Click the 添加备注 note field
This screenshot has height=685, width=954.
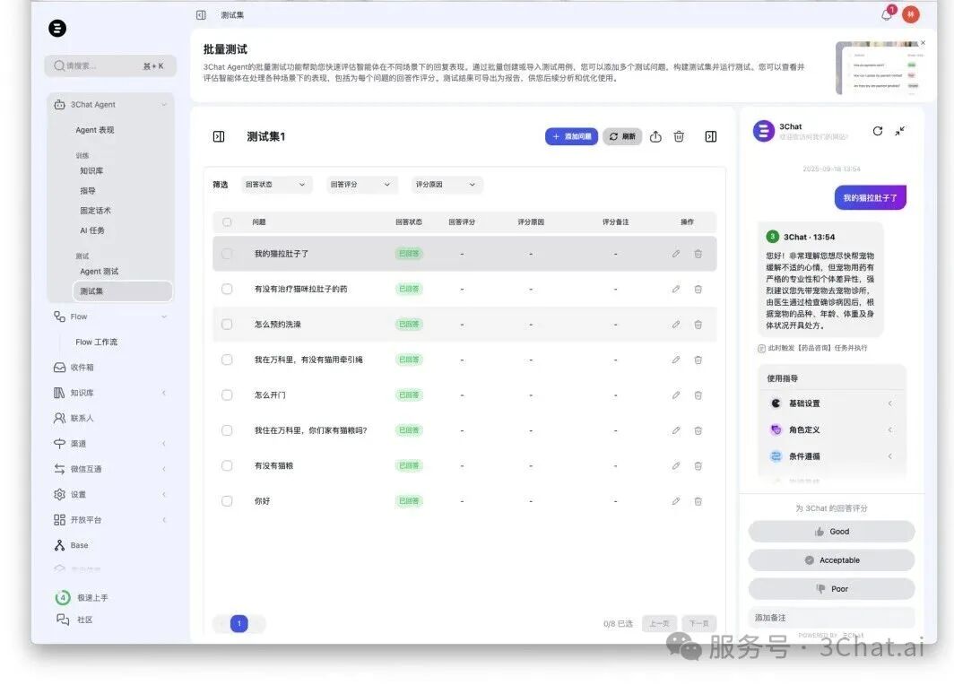point(832,618)
